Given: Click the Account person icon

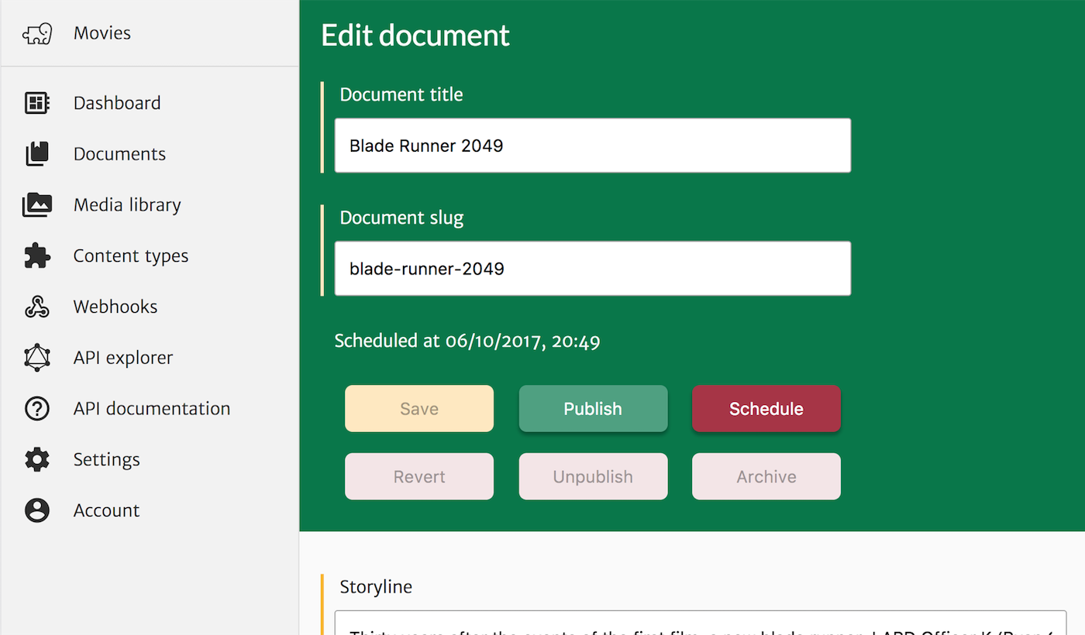Looking at the screenshot, I should [37, 511].
